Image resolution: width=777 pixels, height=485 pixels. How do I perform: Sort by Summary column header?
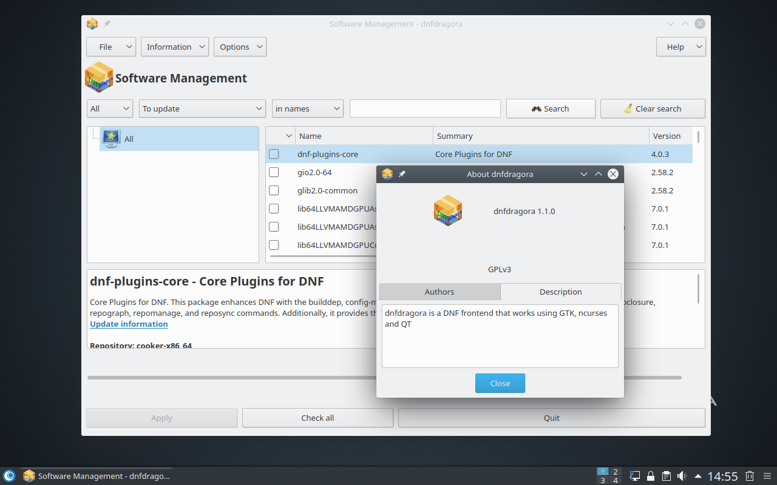click(541, 136)
